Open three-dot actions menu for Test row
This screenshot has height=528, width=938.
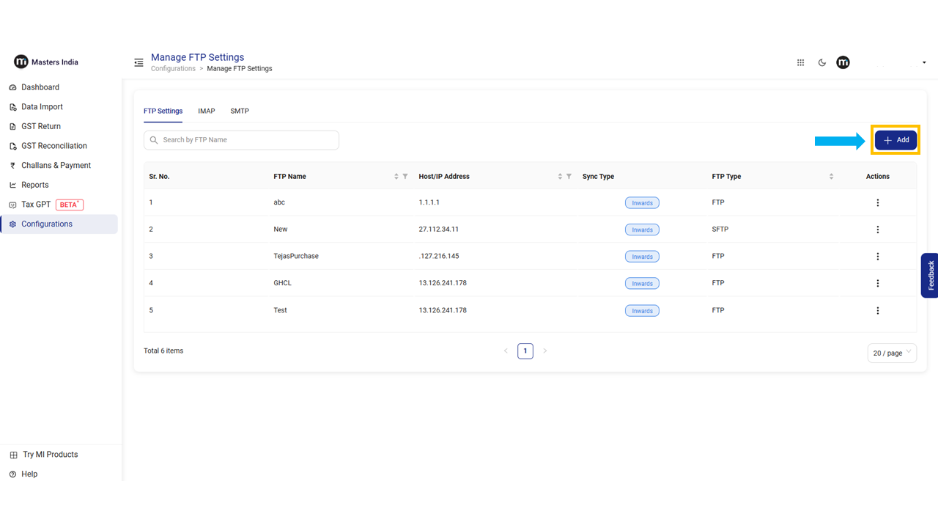click(877, 311)
